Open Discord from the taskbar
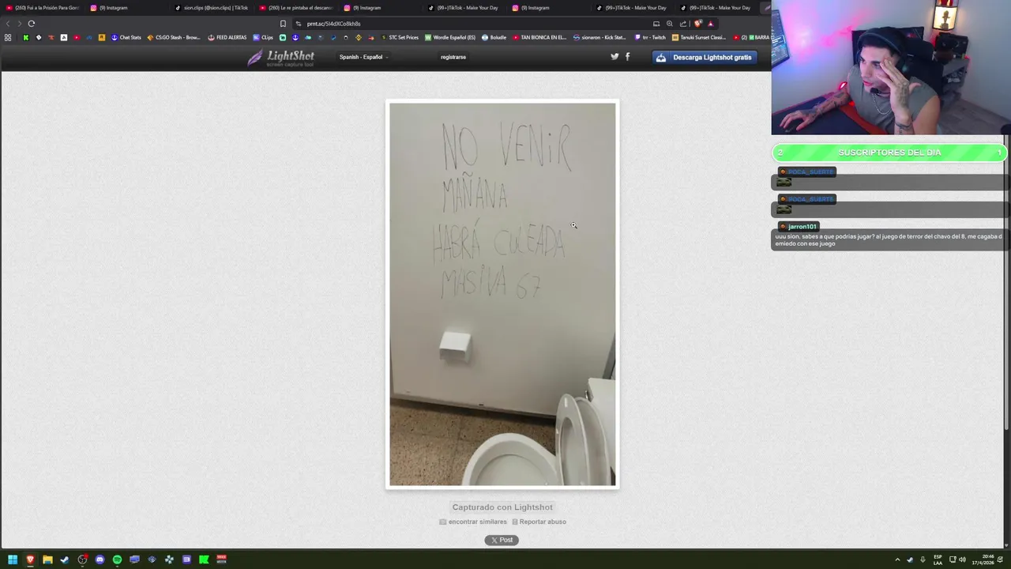1011x569 pixels. [100, 560]
